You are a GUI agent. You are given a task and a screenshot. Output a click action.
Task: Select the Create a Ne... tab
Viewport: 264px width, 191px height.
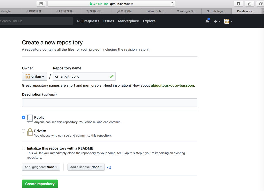pos(246,11)
